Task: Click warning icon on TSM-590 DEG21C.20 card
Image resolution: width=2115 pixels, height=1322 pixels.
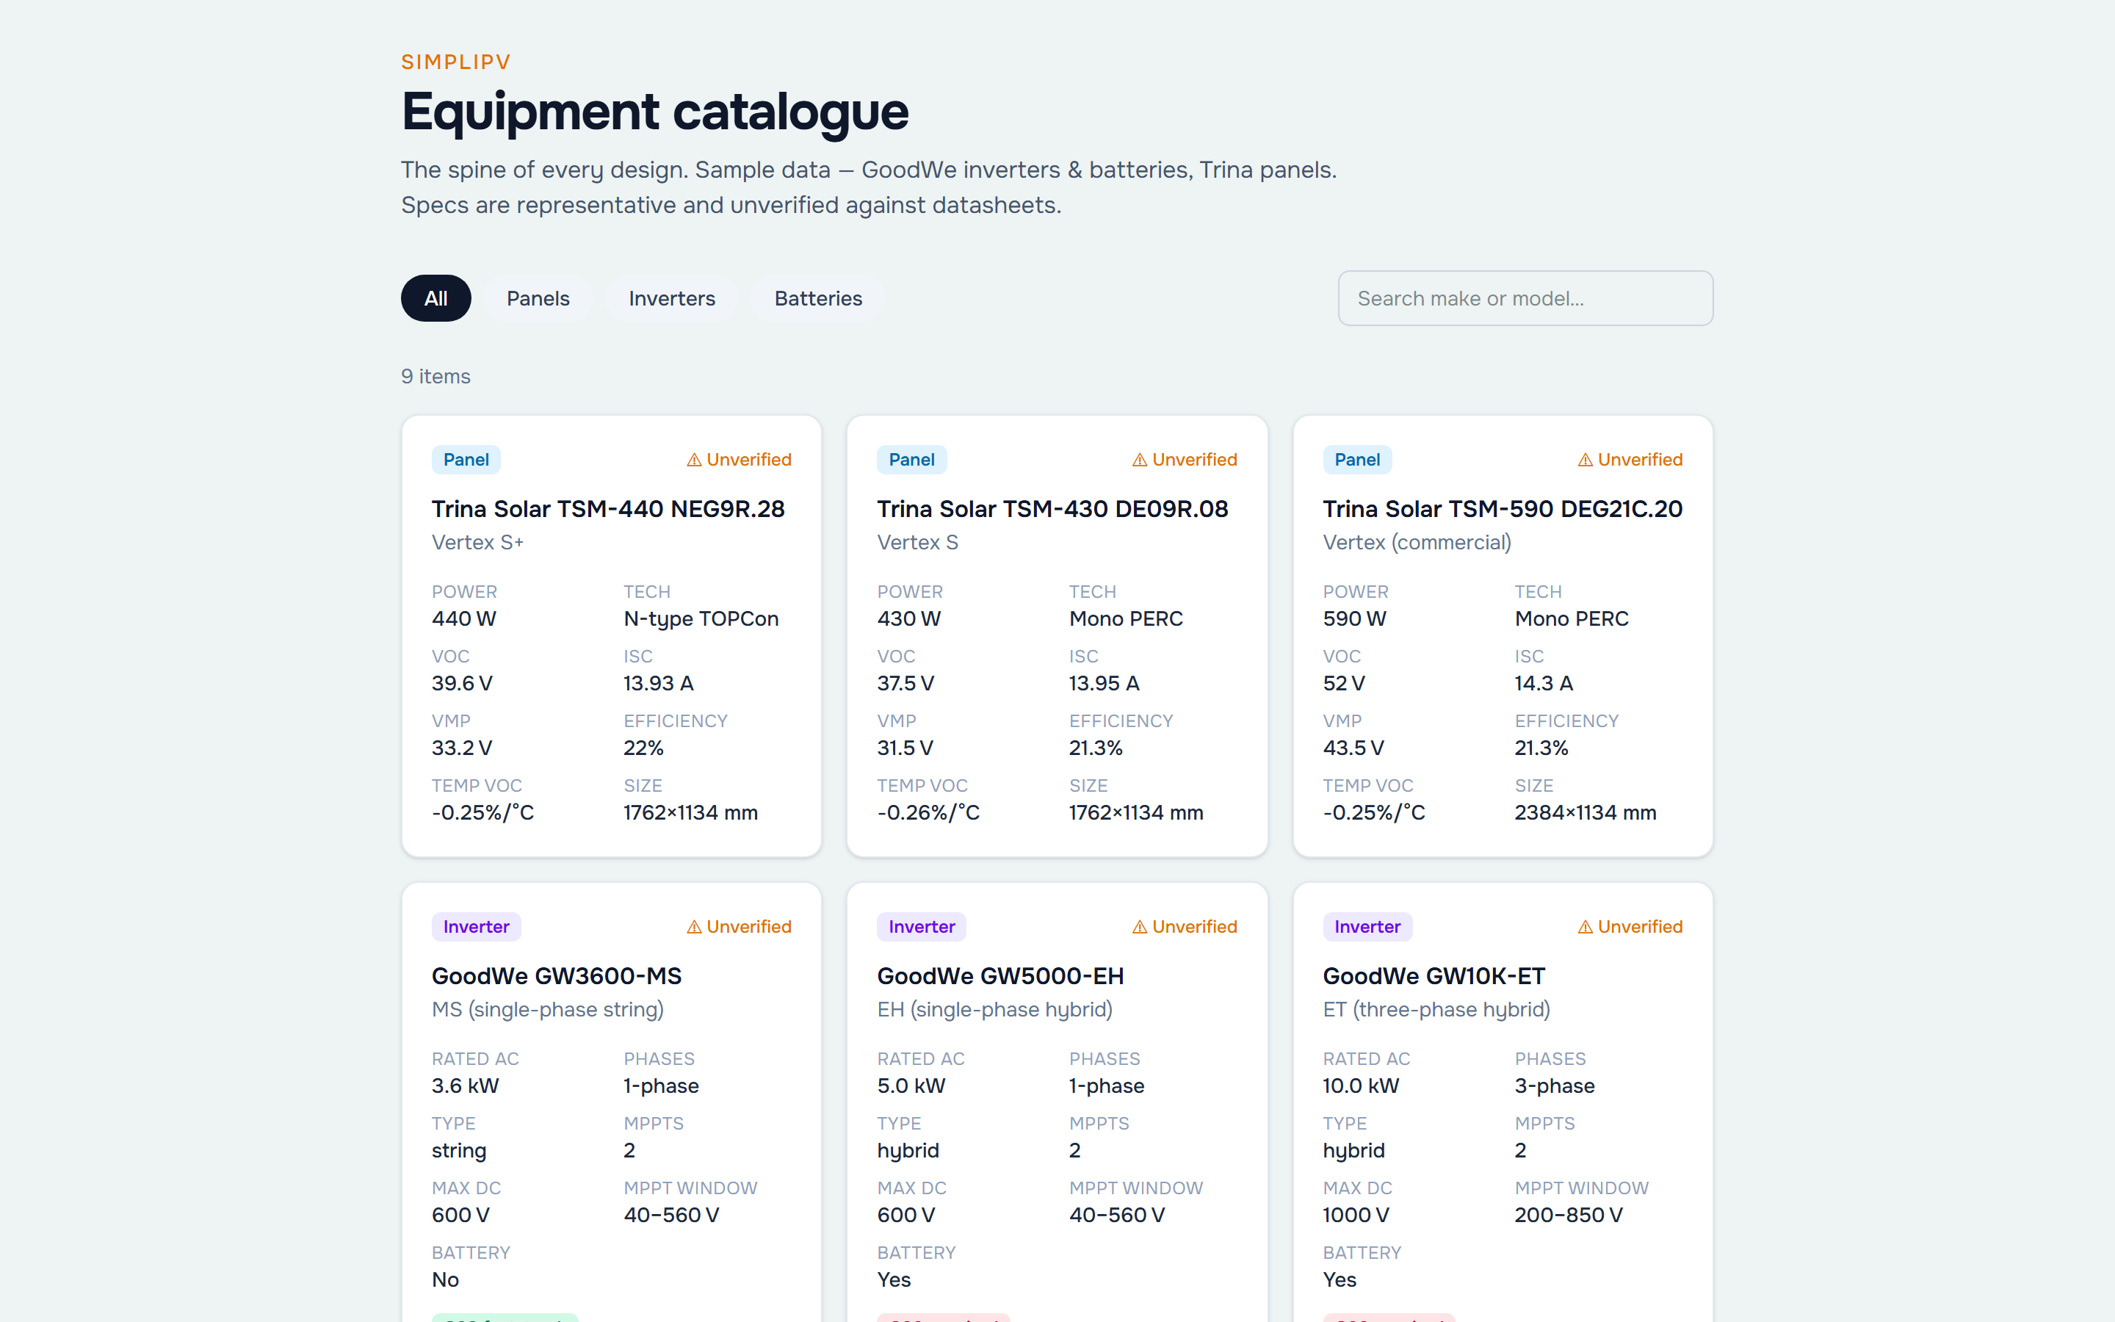Action: coord(1586,460)
